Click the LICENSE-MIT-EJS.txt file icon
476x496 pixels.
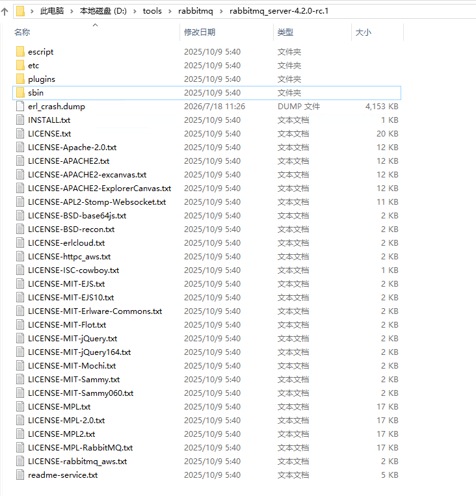pos(20,283)
